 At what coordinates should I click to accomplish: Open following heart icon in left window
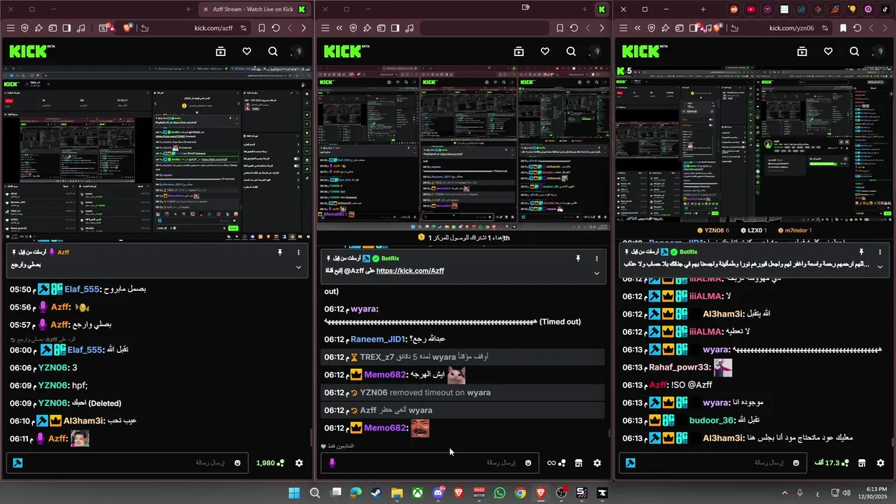coord(246,51)
